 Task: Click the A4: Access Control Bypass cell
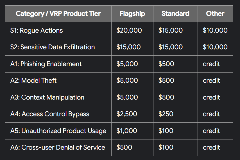(50, 114)
